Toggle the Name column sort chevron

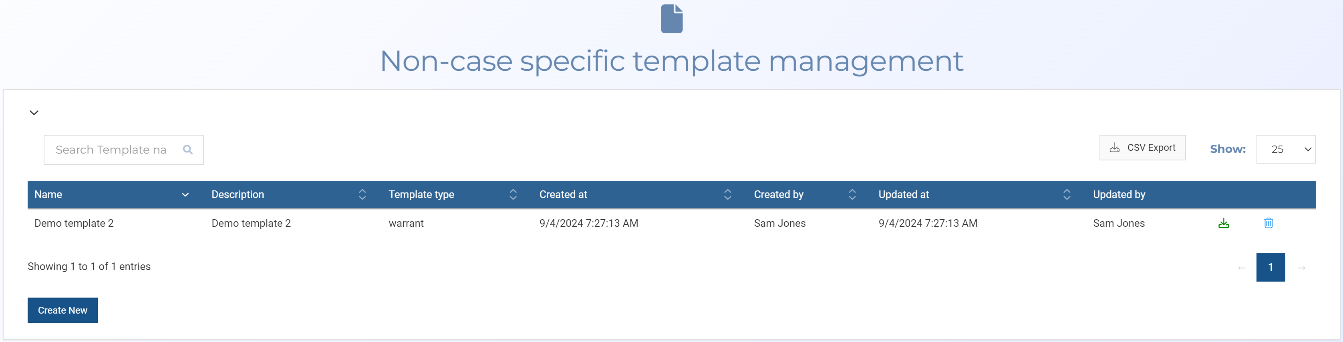[185, 195]
